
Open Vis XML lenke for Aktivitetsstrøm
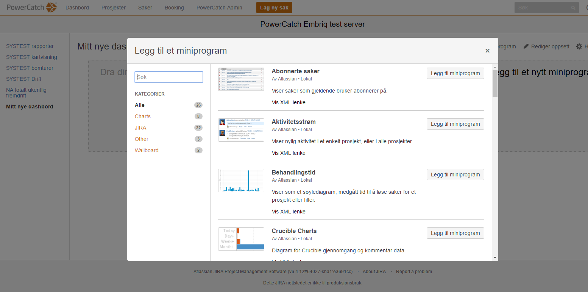pos(289,153)
